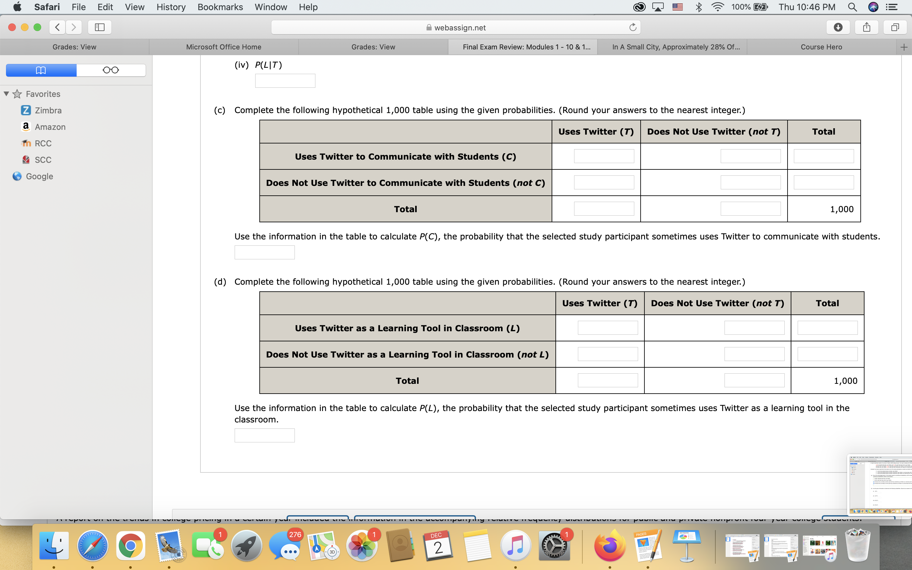912x570 pixels.
Task: Collapse the Favorites folder triangle
Action: point(6,93)
